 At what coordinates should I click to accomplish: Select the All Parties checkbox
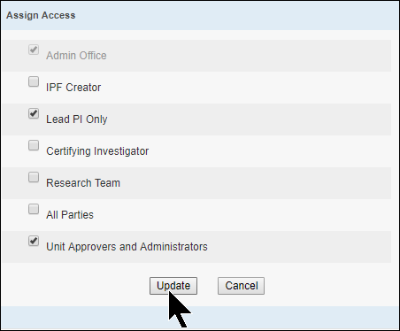pos(34,209)
